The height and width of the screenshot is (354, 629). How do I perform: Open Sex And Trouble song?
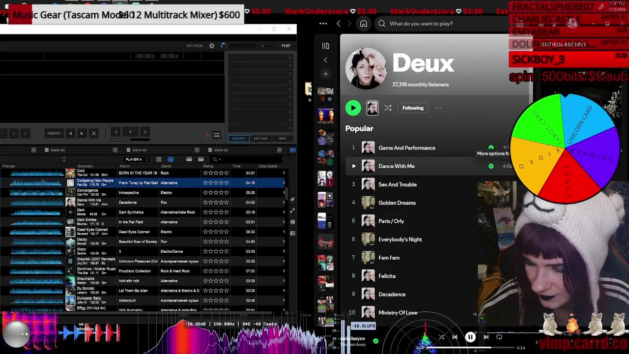tap(398, 184)
